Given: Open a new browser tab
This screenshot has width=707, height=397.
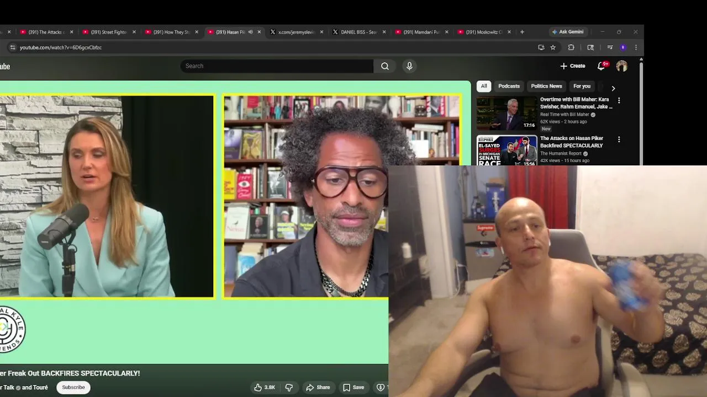Looking at the screenshot, I should pos(522,32).
